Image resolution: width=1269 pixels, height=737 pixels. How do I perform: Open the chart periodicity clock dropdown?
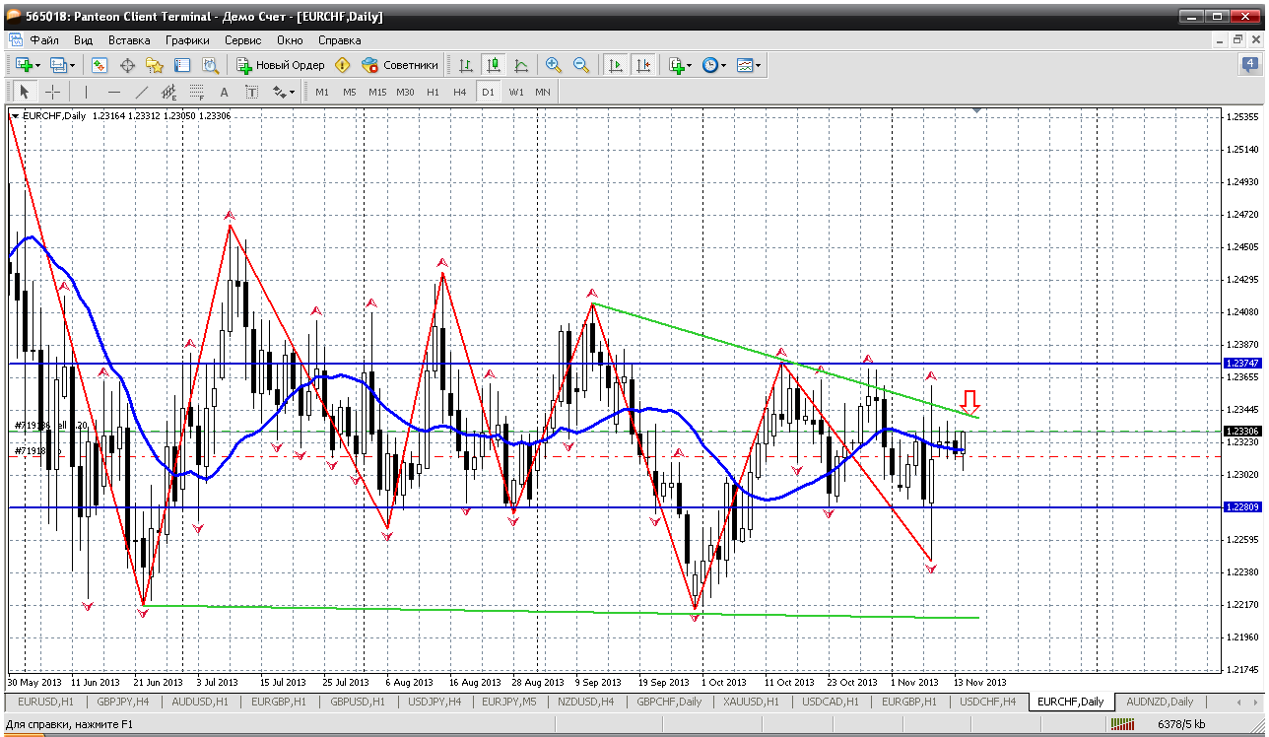[x=713, y=65]
